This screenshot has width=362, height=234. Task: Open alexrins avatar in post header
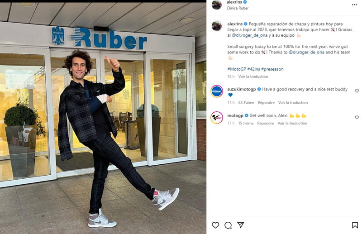point(217,5)
